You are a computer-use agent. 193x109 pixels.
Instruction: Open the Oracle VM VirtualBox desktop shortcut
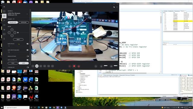(x=20, y=89)
